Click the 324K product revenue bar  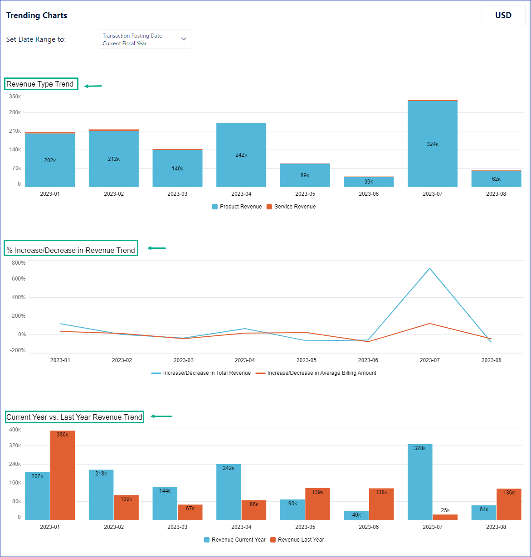tap(433, 144)
